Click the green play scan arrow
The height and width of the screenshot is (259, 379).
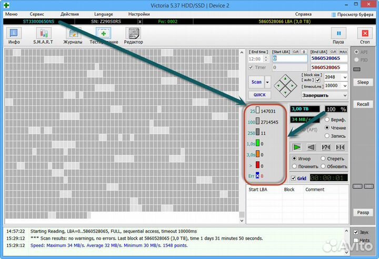297,147
